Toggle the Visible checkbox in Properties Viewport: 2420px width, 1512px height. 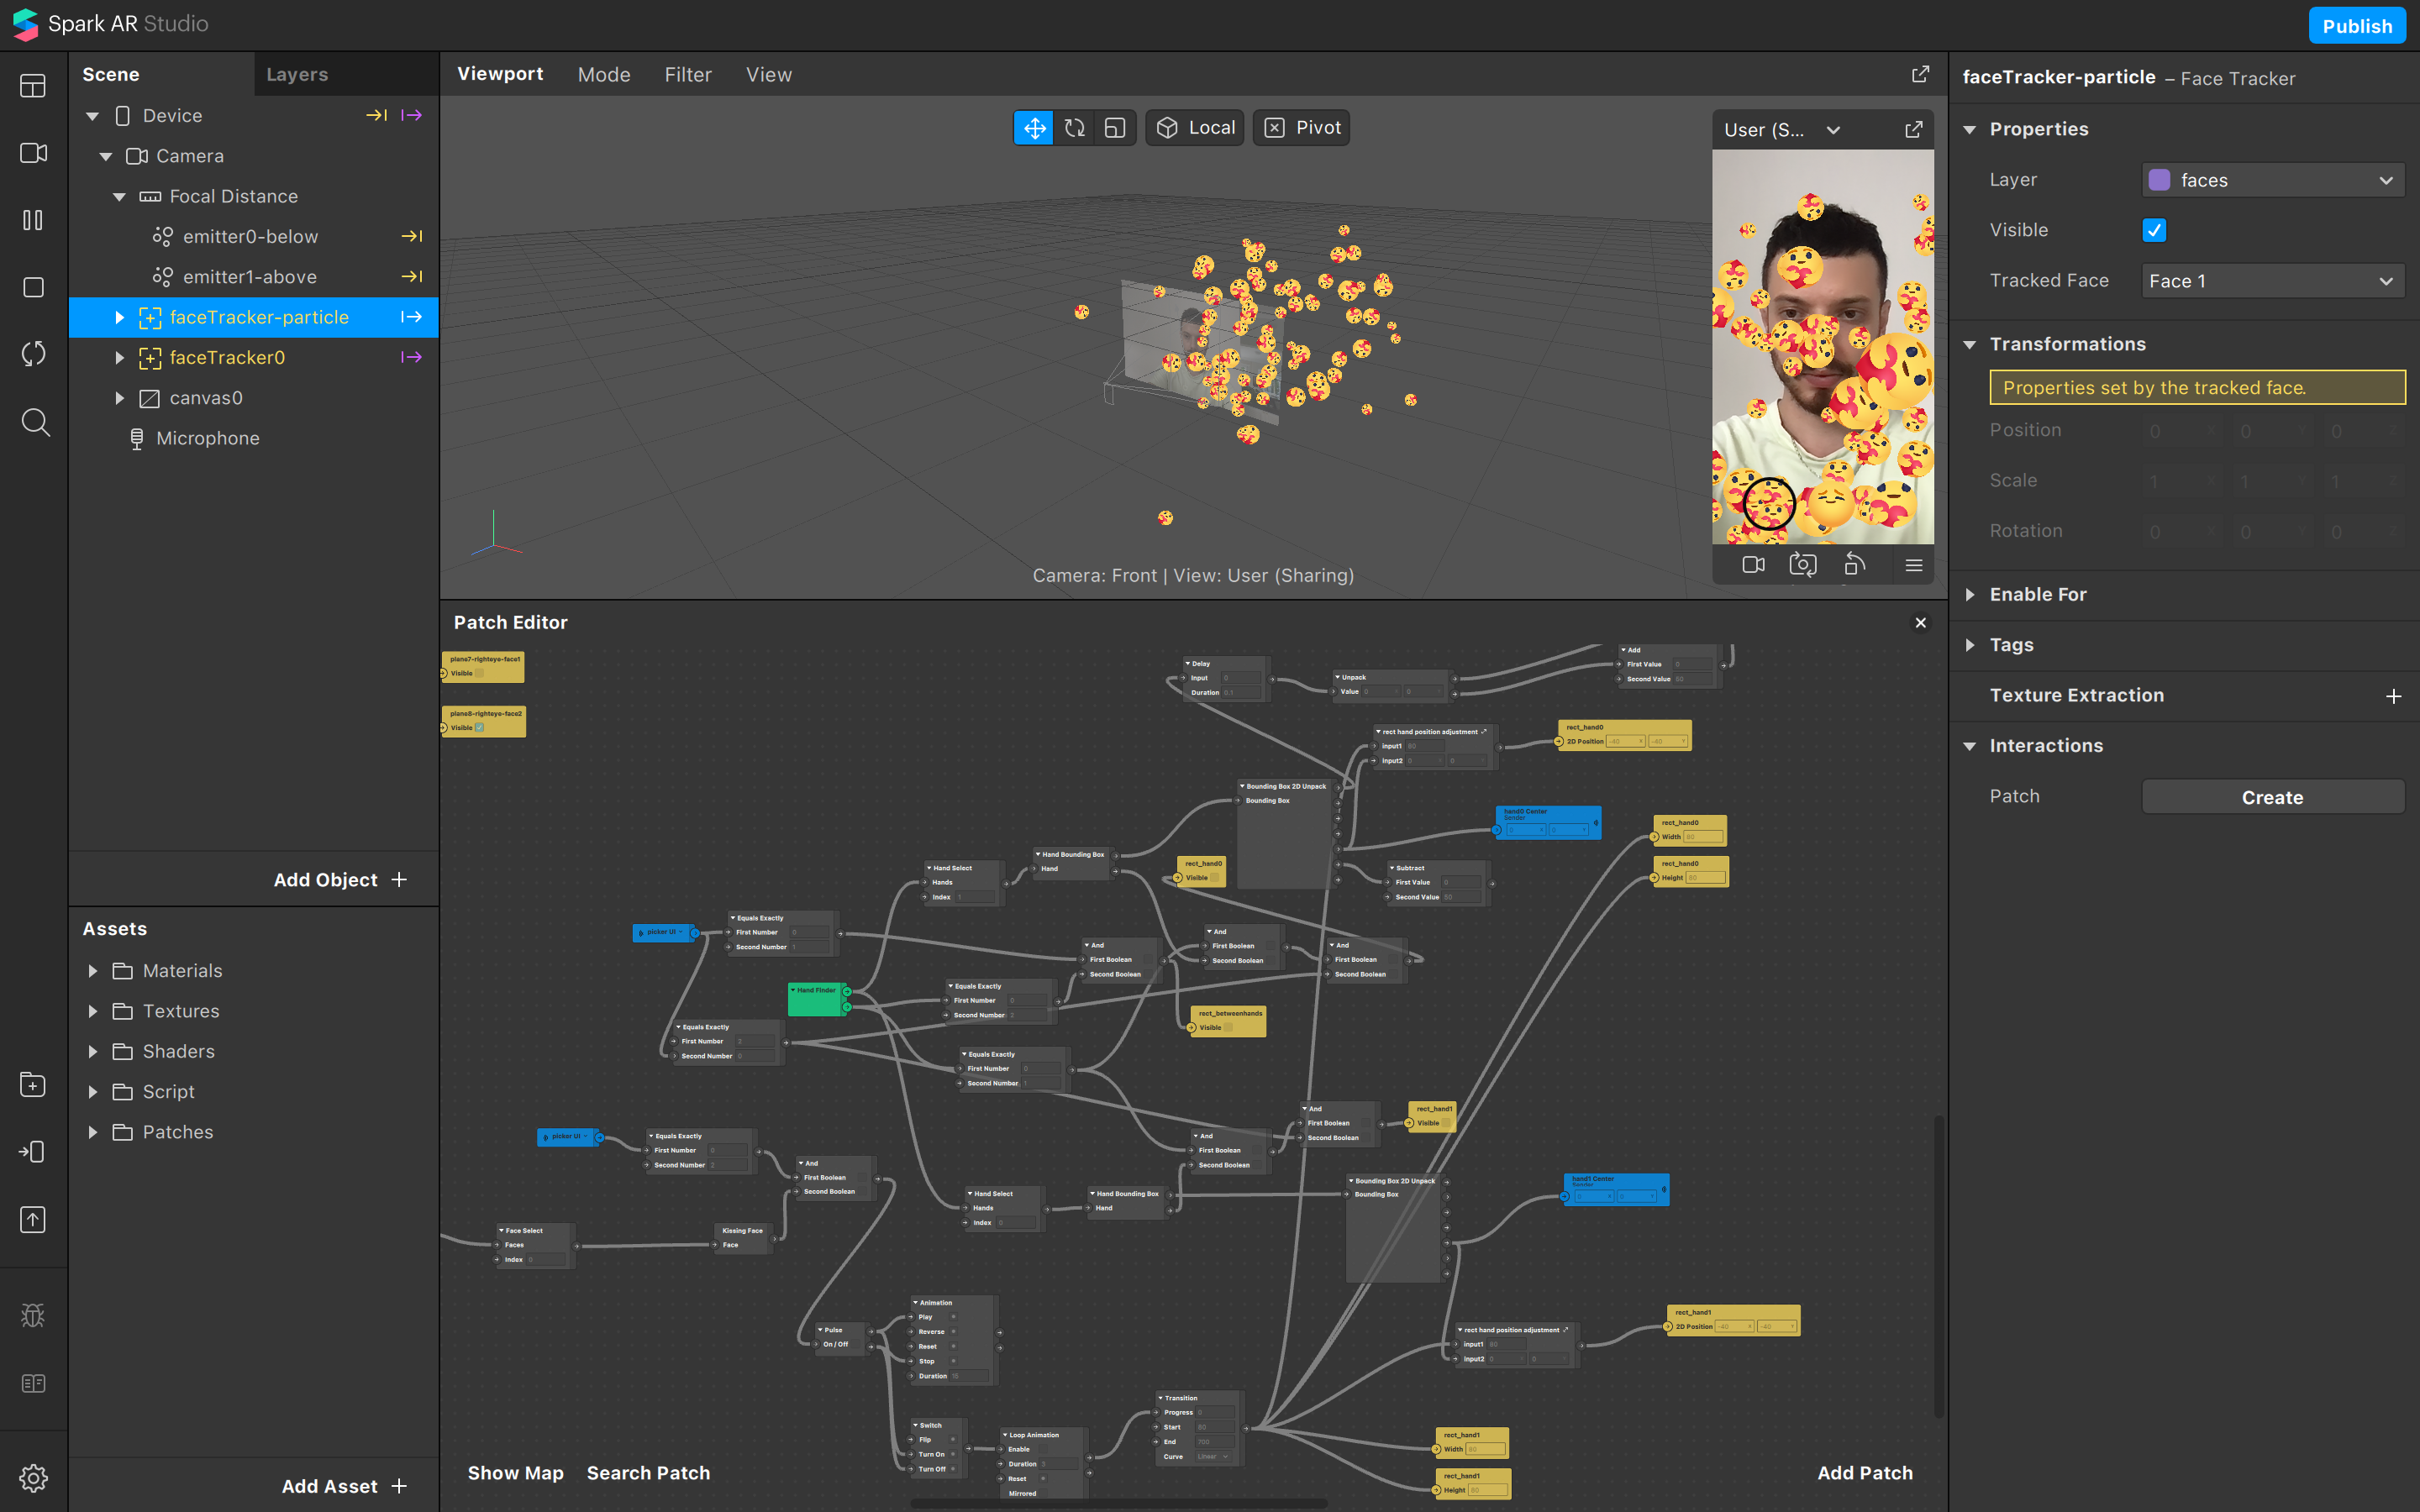pyautogui.click(x=2154, y=231)
